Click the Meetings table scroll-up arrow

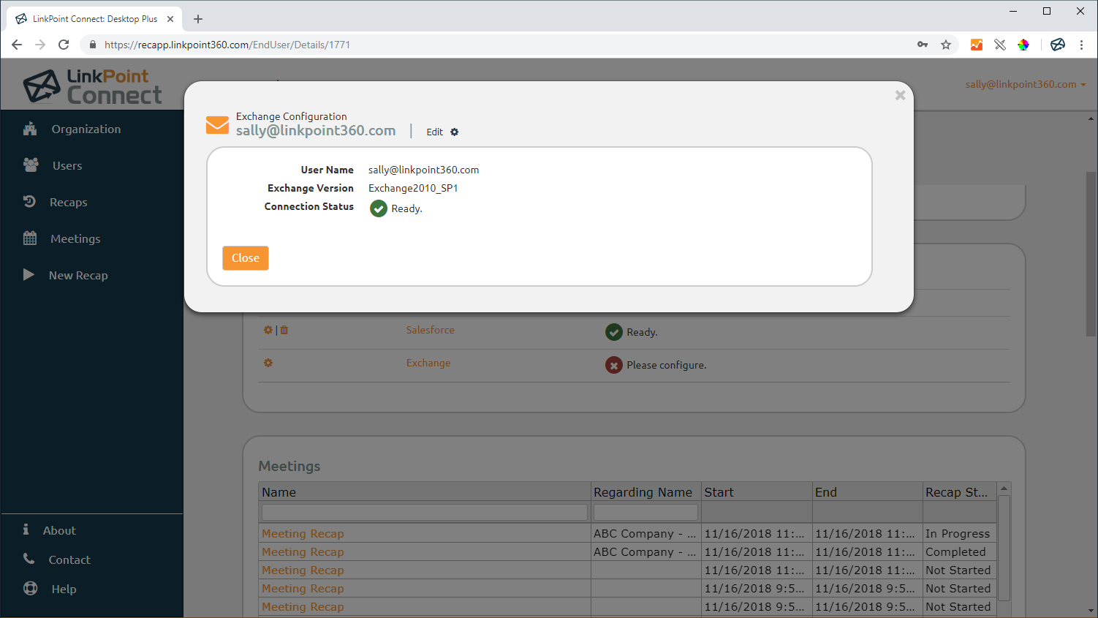pyautogui.click(x=1004, y=488)
